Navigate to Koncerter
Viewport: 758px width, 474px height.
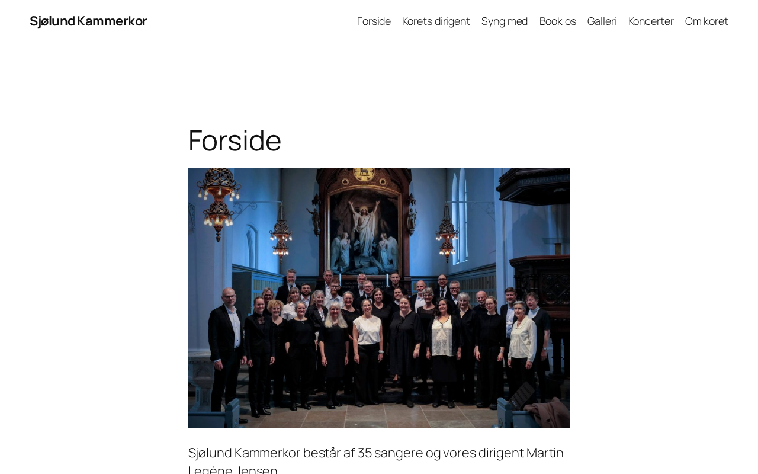[x=651, y=21]
